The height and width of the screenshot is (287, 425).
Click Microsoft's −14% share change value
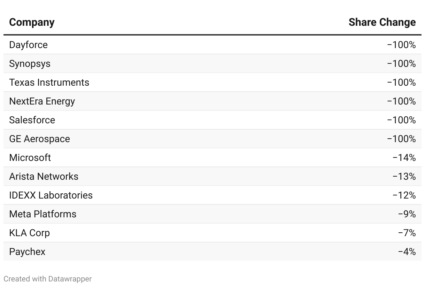(404, 158)
